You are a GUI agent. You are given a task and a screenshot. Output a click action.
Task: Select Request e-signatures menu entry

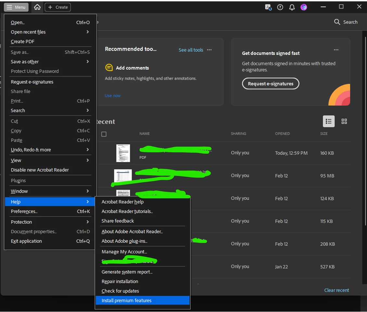click(x=50, y=82)
